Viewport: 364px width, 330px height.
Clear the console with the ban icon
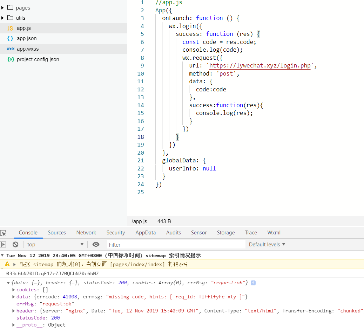(x=15, y=245)
